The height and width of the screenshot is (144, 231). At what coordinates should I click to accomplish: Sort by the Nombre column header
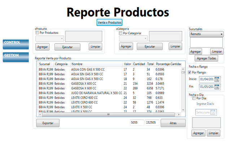pos(97,64)
